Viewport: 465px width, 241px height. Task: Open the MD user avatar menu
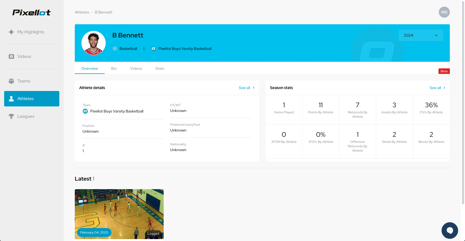pos(444,12)
